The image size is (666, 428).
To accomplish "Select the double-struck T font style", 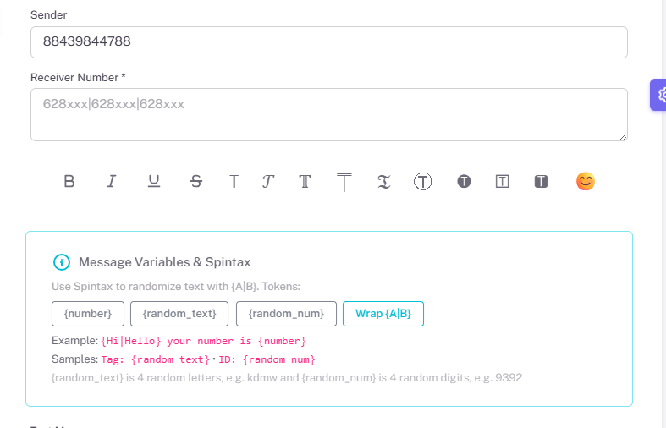I will coord(305,181).
